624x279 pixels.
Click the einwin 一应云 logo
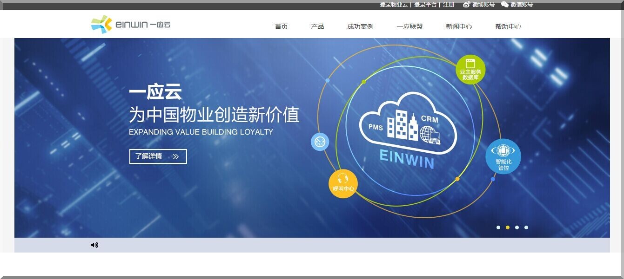[129, 24]
